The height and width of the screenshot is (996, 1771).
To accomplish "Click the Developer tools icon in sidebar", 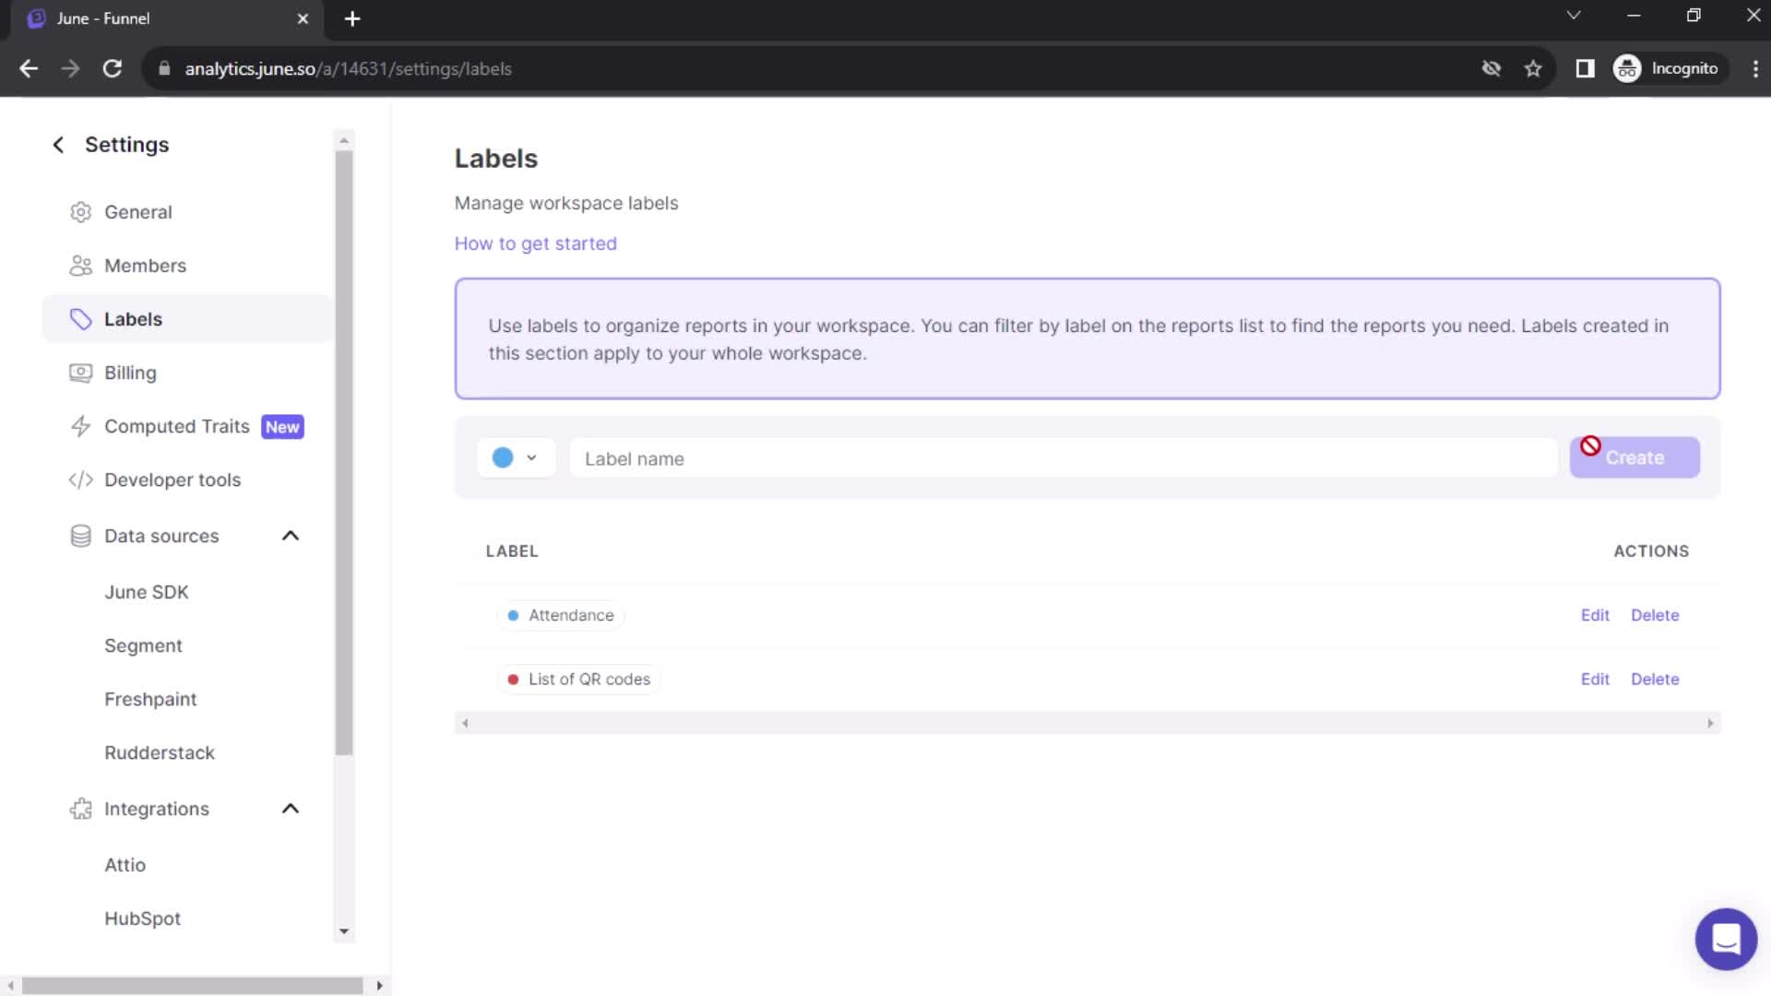I will point(80,480).
